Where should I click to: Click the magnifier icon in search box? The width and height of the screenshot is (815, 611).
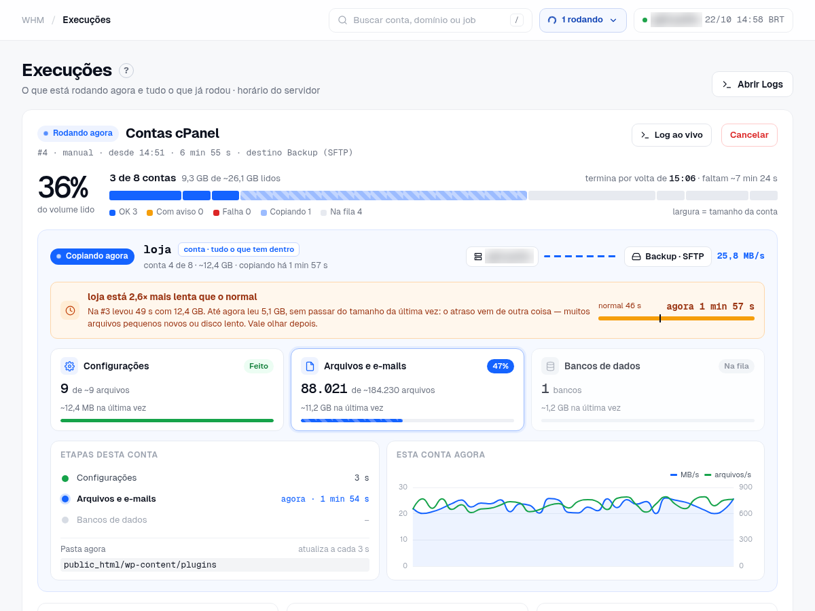coord(343,20)
